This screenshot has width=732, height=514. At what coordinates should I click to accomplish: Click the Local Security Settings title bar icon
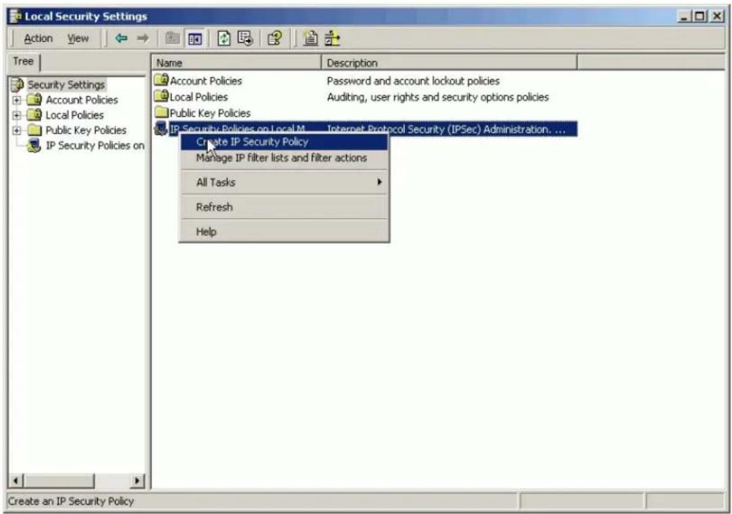16,16
